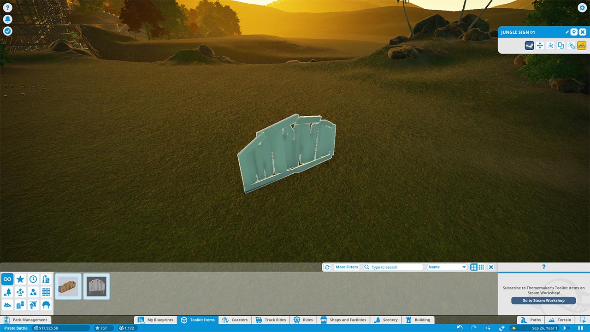Activate the multi-select tool icon
590x332 pixels.
[582, 320]
